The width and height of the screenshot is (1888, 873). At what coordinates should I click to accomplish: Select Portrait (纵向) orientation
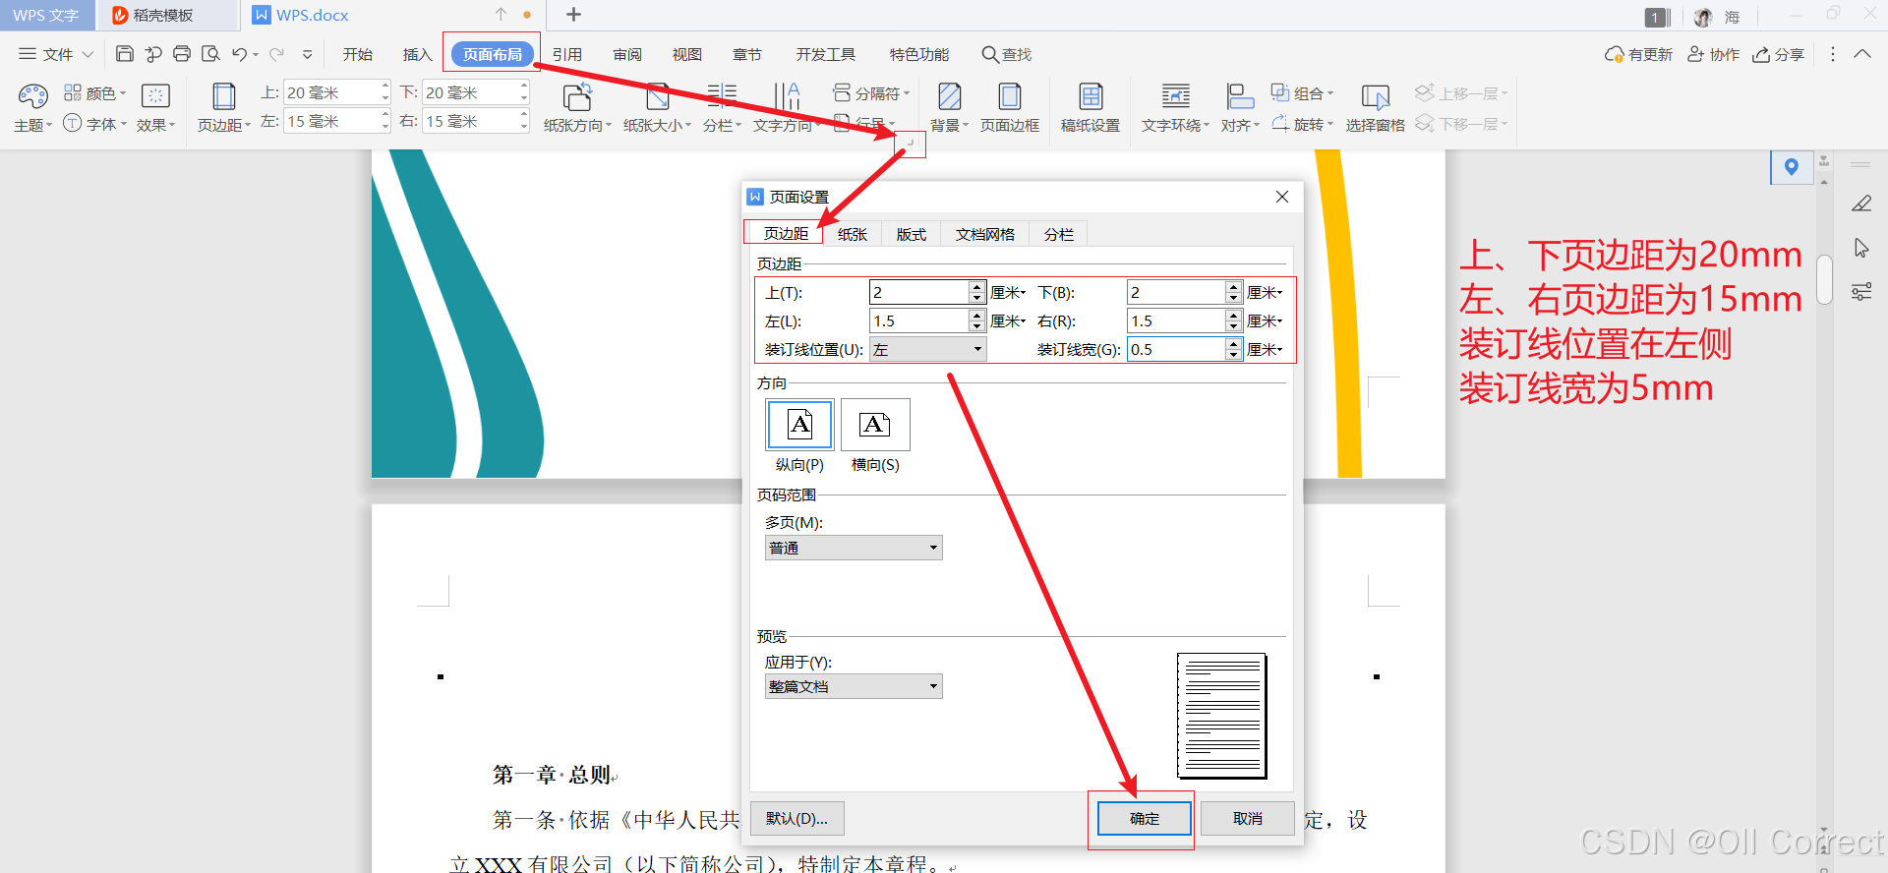pos(799,425)
